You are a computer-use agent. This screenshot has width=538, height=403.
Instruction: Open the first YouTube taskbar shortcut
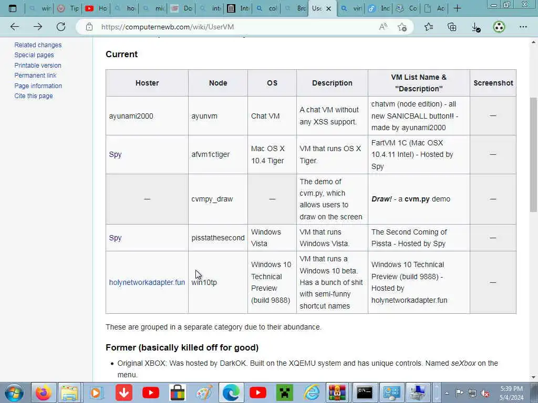coord(151,393)
